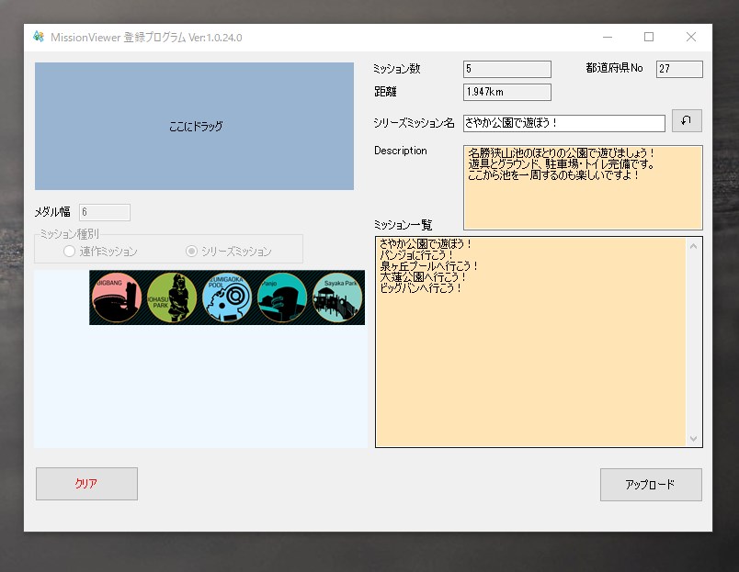Click the undo arrow button beside series name
This screenshot has height=572, width=739.
(x=687, y=121)
